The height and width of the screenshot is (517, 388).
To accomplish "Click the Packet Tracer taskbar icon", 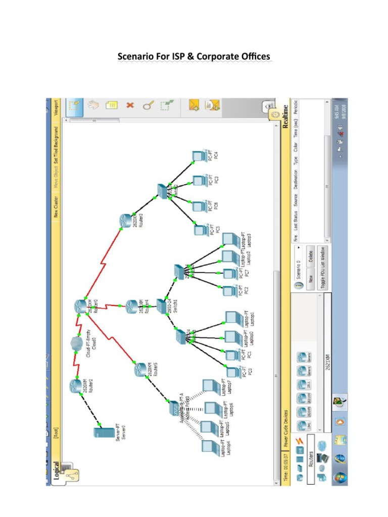I will coord(340,402).
